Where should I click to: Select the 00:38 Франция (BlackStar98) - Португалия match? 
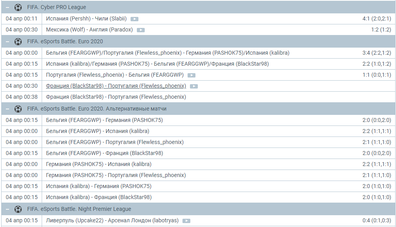pos(116,97)
